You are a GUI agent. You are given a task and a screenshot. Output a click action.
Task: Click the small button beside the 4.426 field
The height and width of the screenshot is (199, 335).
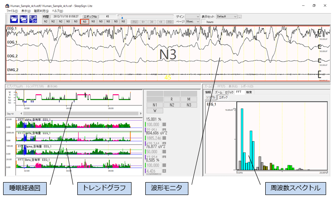(164, 170)
